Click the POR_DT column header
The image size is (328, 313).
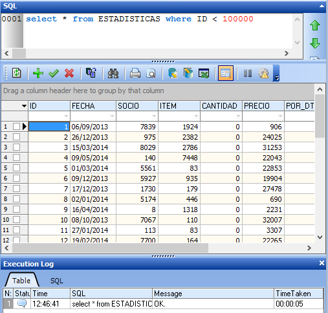(300, 106)
